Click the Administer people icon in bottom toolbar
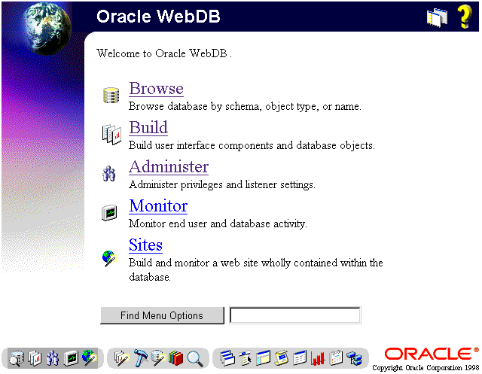482x374 pixels. 53,358
